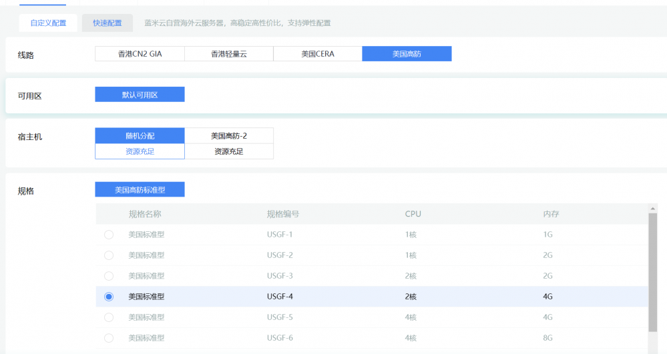Select the USGF-2 radio button
The image size is (667, 354).
[x=109, y=255]
